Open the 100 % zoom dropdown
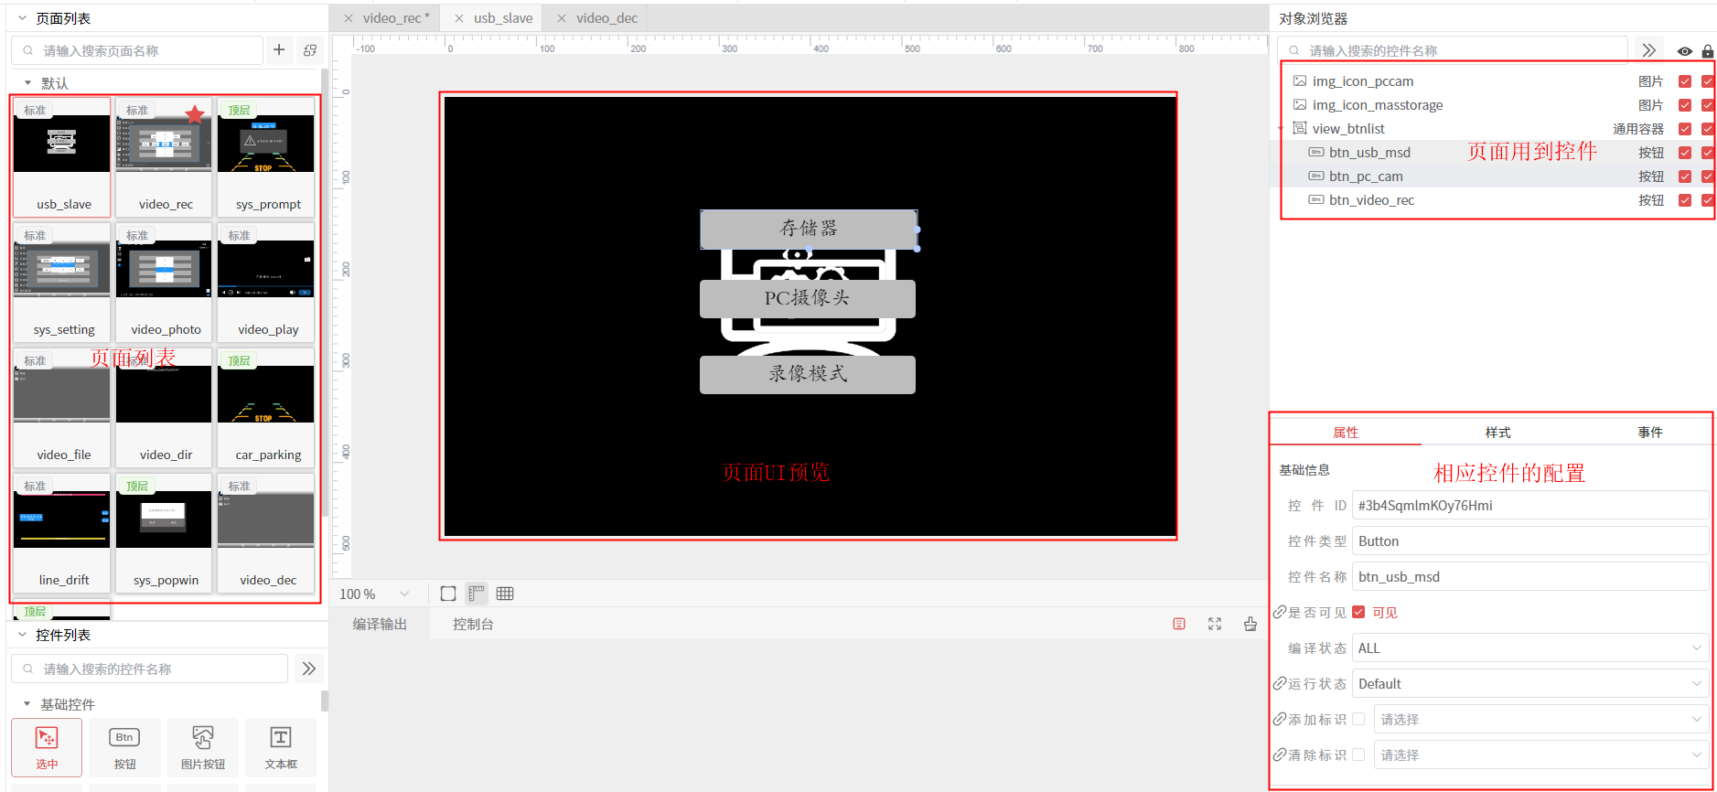 (x=375, y=594)
